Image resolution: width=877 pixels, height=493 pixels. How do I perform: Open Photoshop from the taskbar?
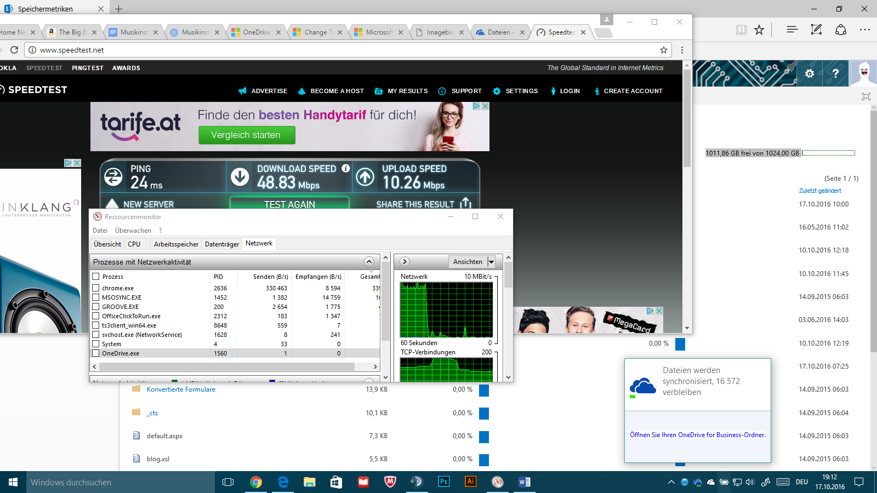[443, 482]
